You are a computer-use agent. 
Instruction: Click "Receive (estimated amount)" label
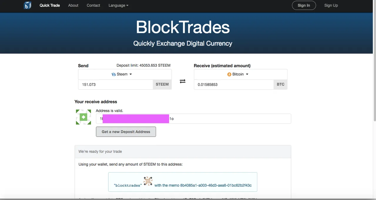(x=222, y=66)
